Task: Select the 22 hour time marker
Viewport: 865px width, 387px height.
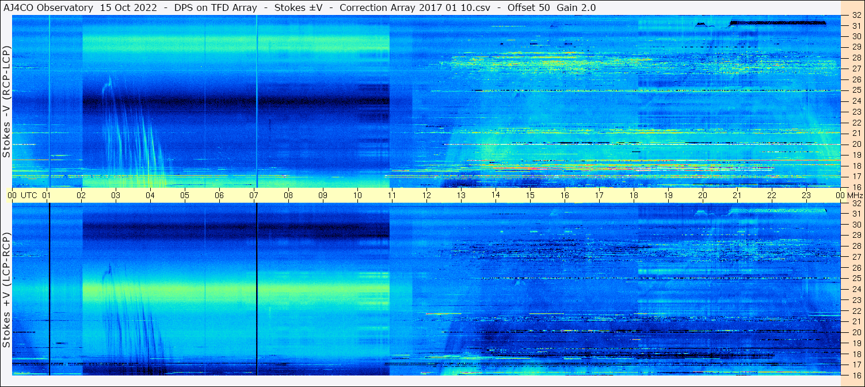Action: pos(772,195)
